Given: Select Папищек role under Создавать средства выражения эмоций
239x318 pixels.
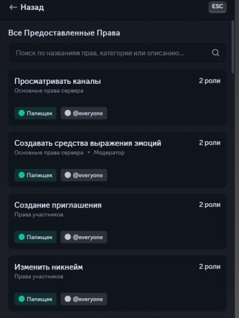Looking at the screenshot, I should [35, 175].
